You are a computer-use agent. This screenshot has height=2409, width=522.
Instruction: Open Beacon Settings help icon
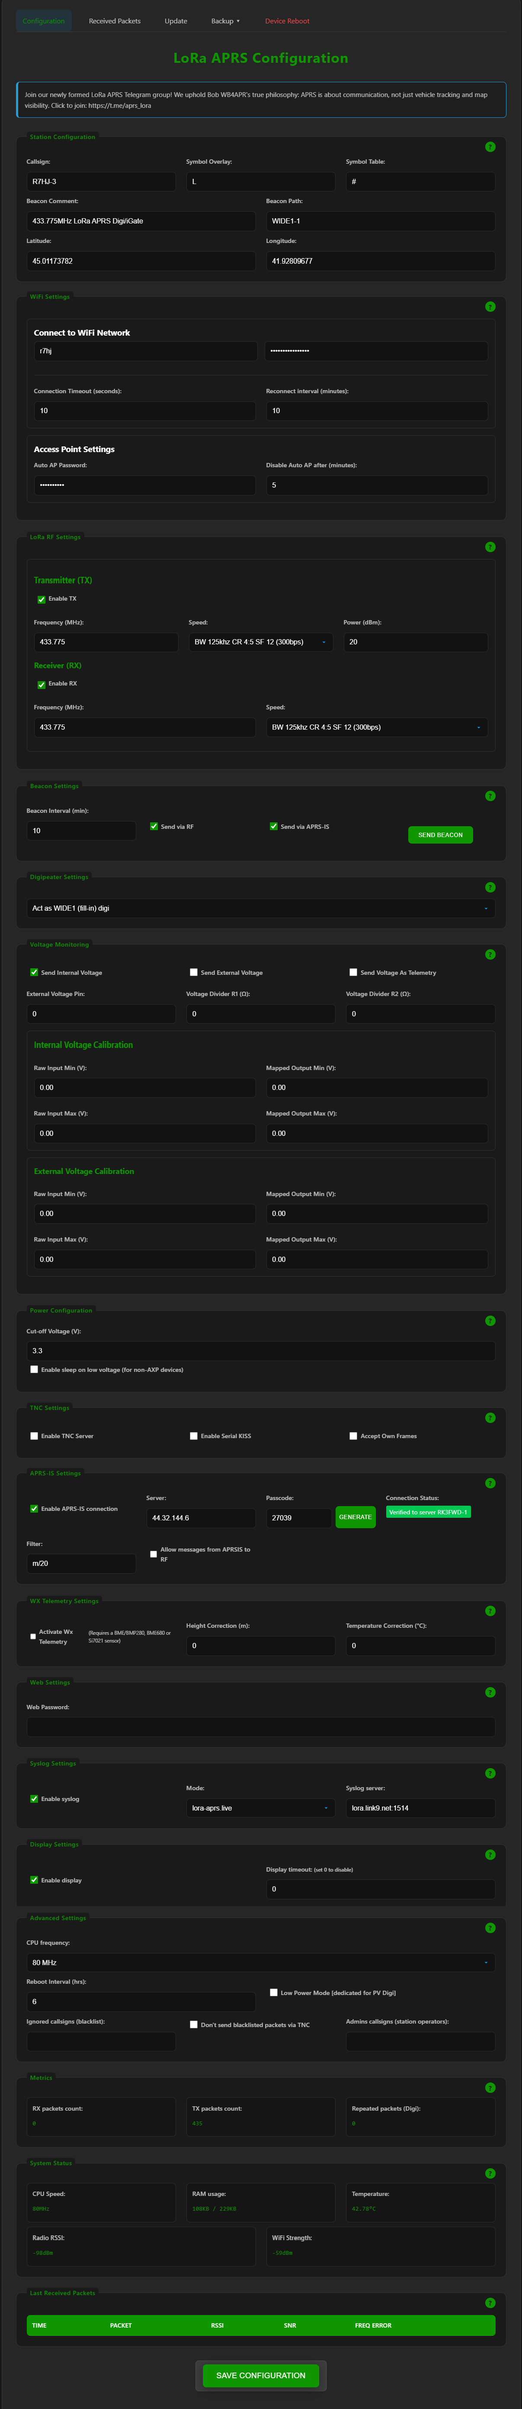pos(490,796)
